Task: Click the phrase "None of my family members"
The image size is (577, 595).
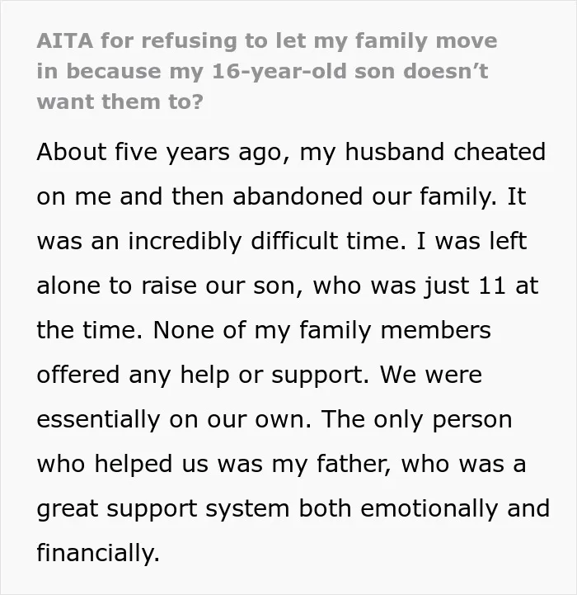Action: tap(321, 330)
